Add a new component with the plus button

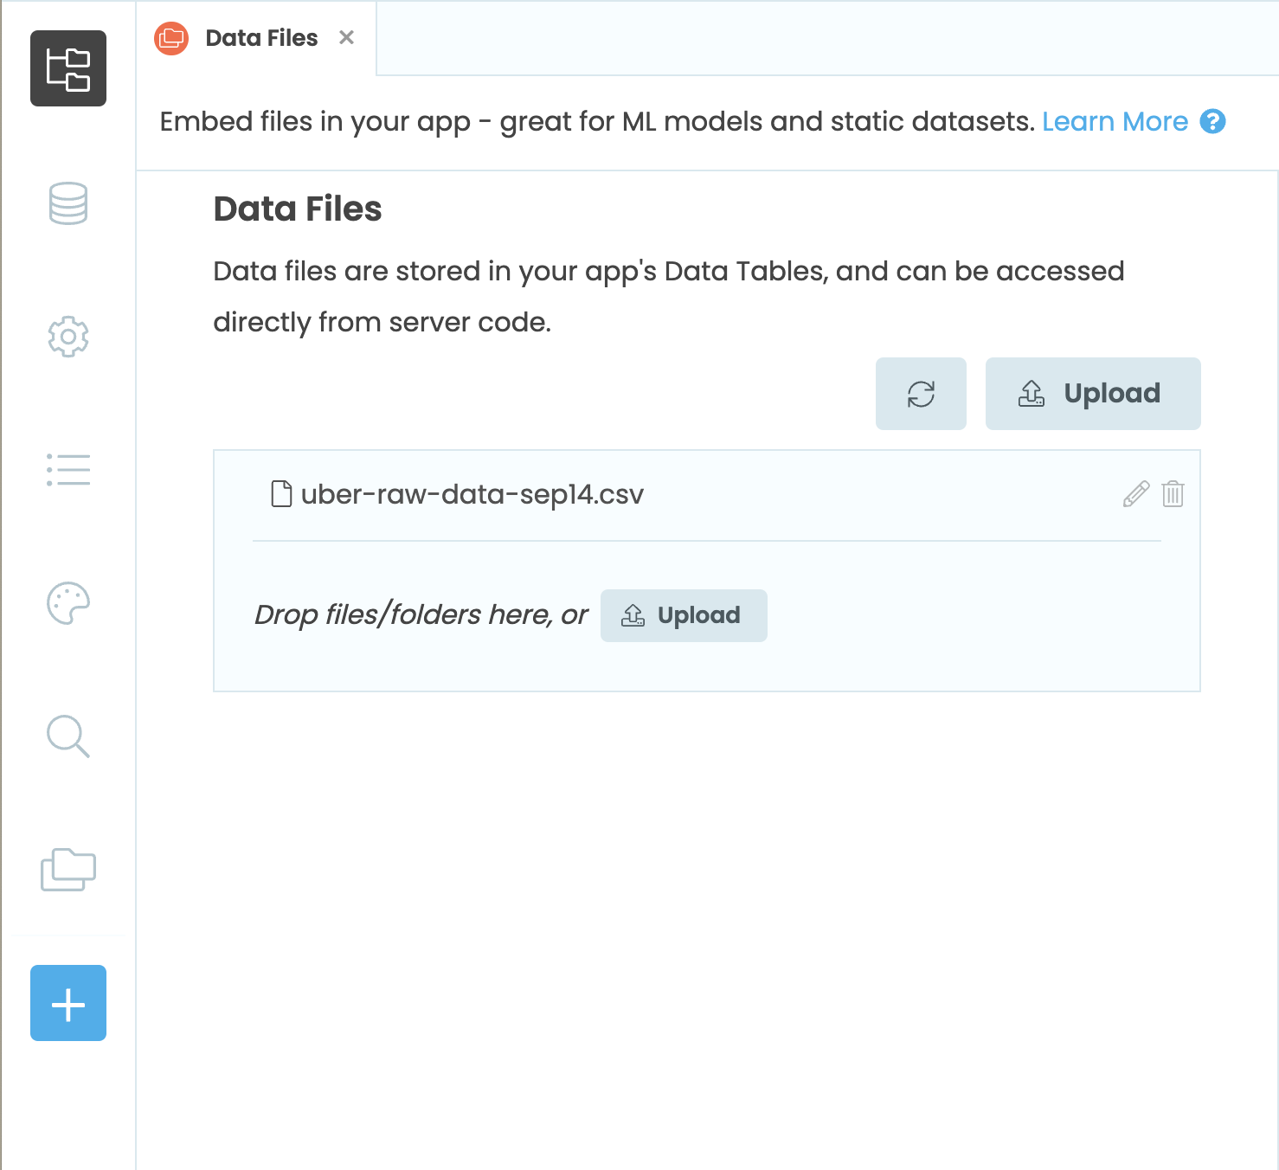point(68,1003)
